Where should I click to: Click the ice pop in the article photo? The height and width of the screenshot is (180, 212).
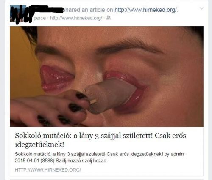(110, 95)
